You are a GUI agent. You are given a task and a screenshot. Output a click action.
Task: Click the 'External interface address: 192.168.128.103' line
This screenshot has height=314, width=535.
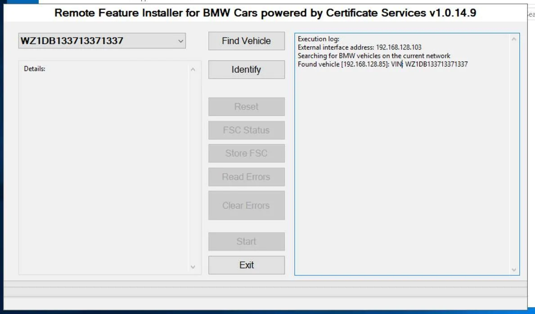point(360,47)
